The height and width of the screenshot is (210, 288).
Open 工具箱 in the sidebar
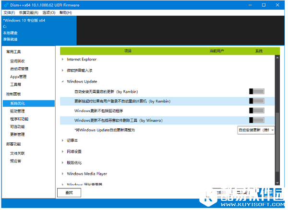(x=16, y=85)
